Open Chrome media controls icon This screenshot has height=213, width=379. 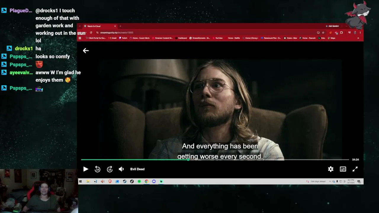[349, 33]
